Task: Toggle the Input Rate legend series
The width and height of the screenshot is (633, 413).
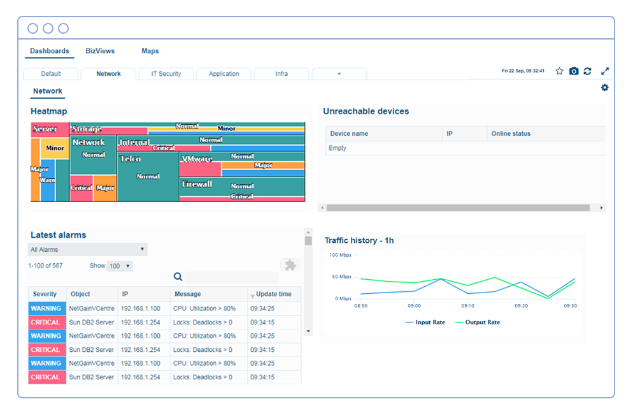Action: 425,322
